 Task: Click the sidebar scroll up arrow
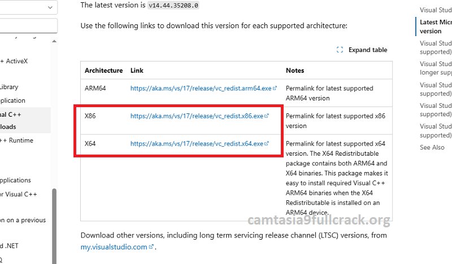54,41
